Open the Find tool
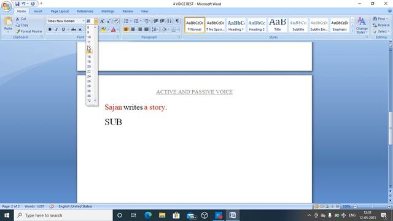Viewport: 393px width, 221px height. (x=380, y=18)
